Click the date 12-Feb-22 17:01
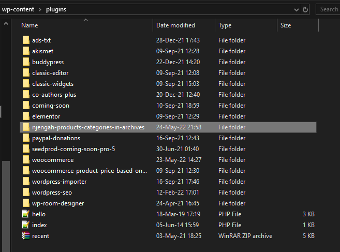The width and height of the screenshot is (340, 252). pyautogui.click(x=178, y=192)
